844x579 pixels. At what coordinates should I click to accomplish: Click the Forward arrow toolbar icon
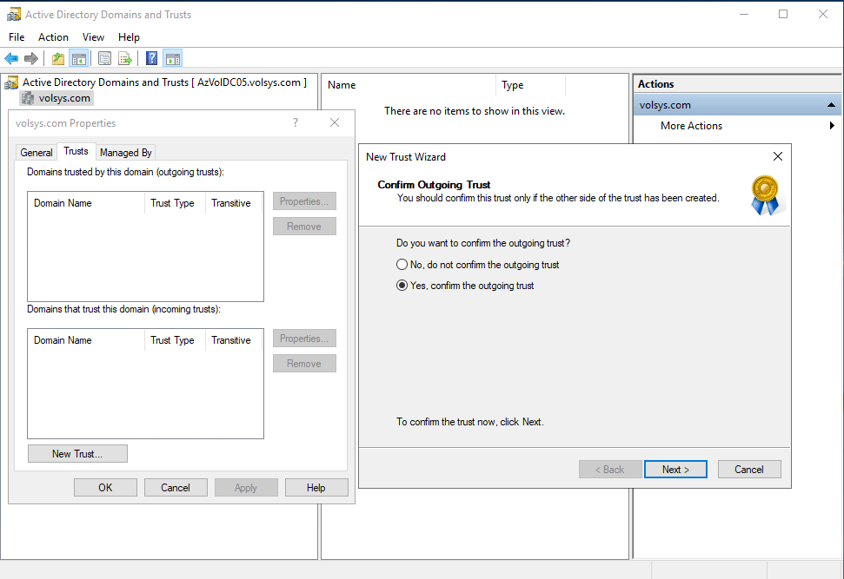pyautogui.click(x=31, y=59)
